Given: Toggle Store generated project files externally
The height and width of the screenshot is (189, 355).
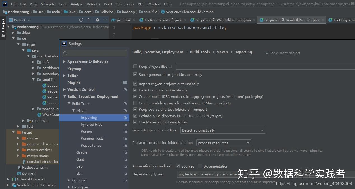Looking at the screenshot, I should coord(135,75).
